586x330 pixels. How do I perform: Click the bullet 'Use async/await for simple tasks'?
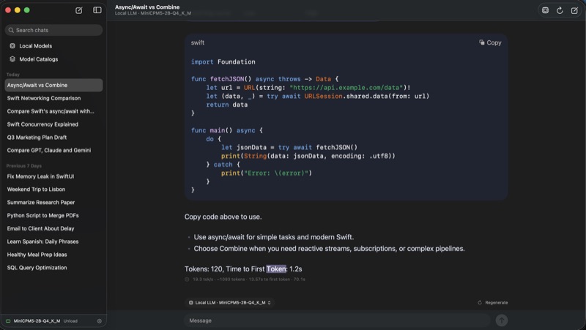pyautogui.click(x=273, y=237)
